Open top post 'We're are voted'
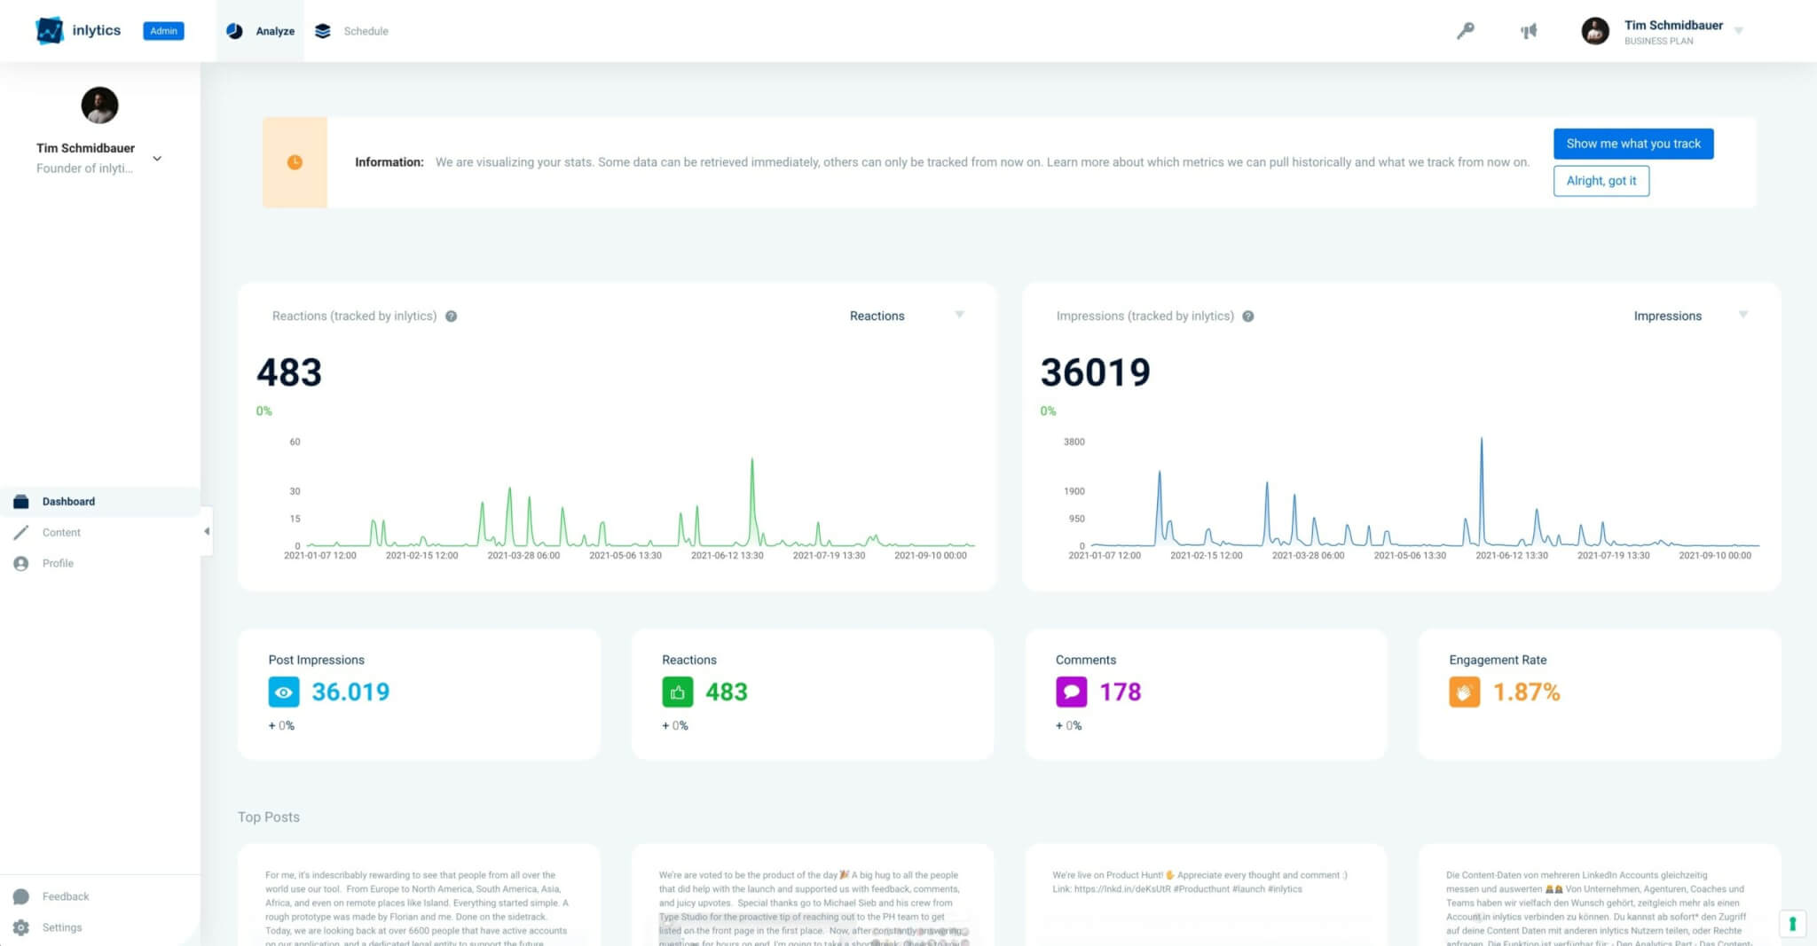The width and height of the screenshot is (1817, 946). tap(813, 895)
